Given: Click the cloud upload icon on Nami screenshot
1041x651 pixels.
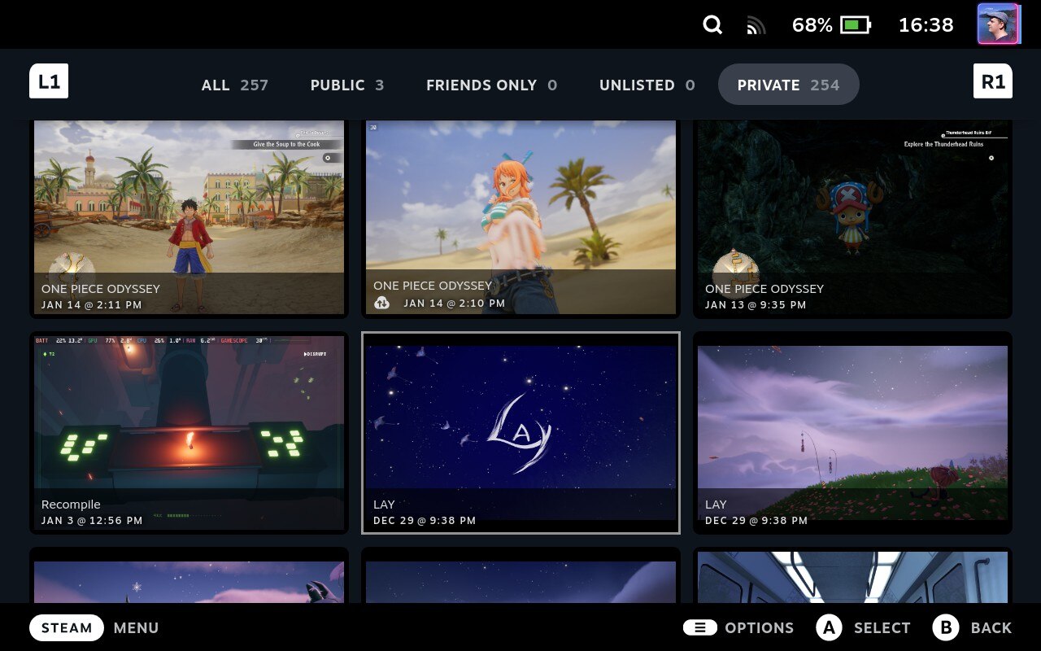Looking at the screenshot, I should [x=382, y=304].
